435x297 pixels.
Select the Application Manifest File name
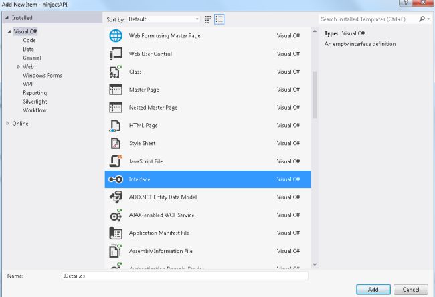(159, 233)
